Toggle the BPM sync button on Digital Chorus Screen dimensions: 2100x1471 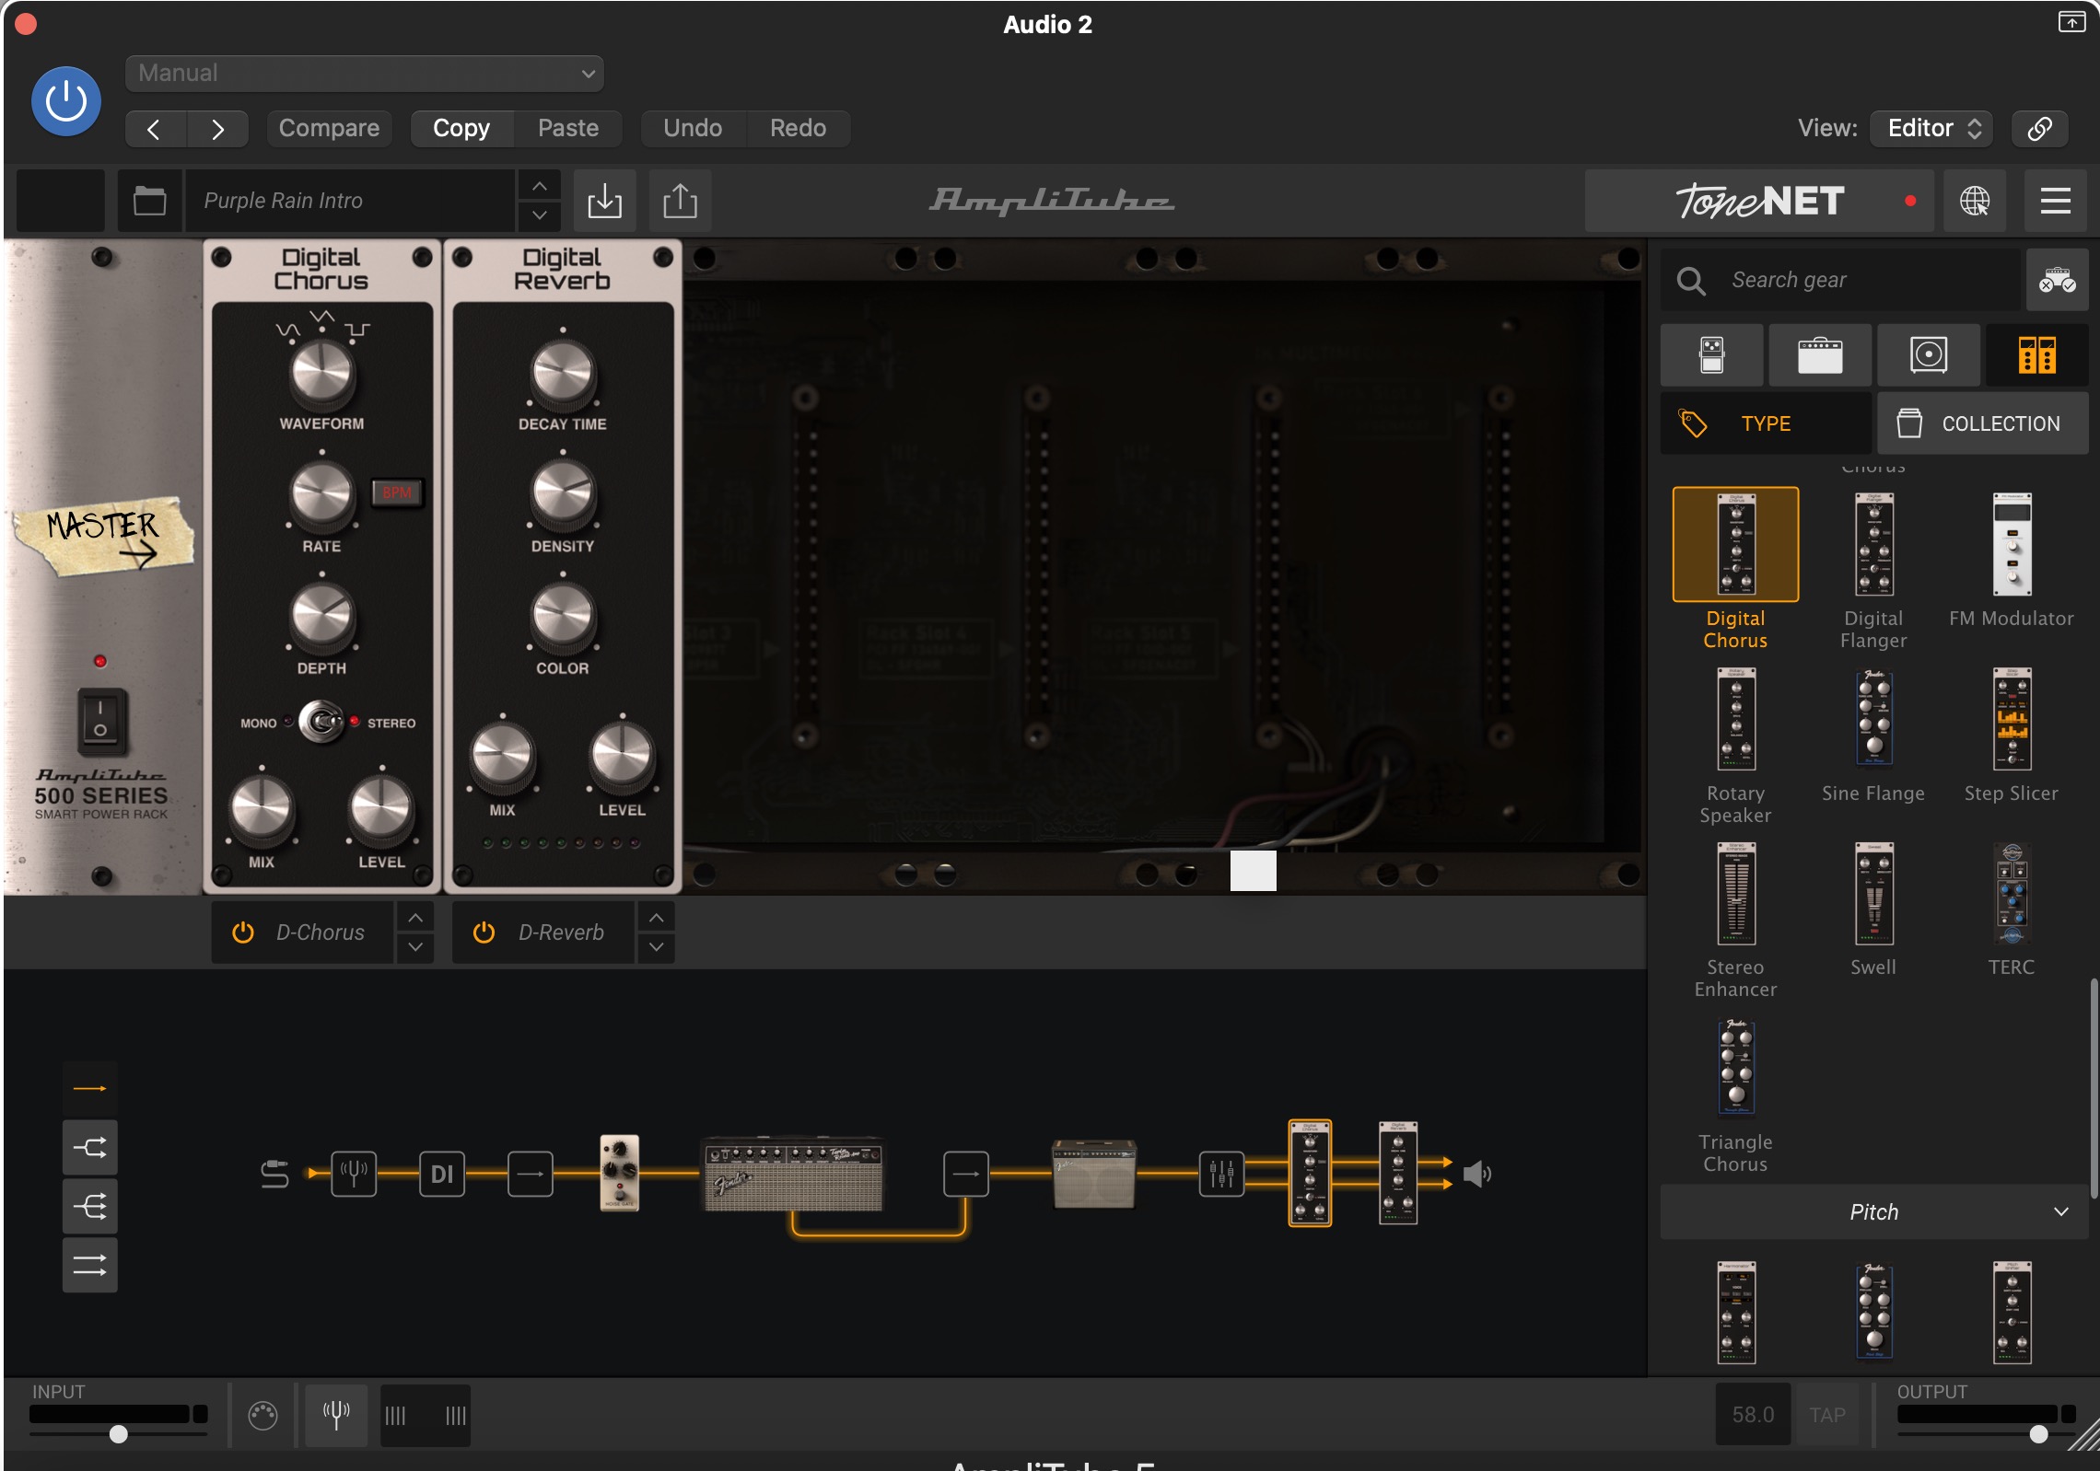(x=397, y=492)
